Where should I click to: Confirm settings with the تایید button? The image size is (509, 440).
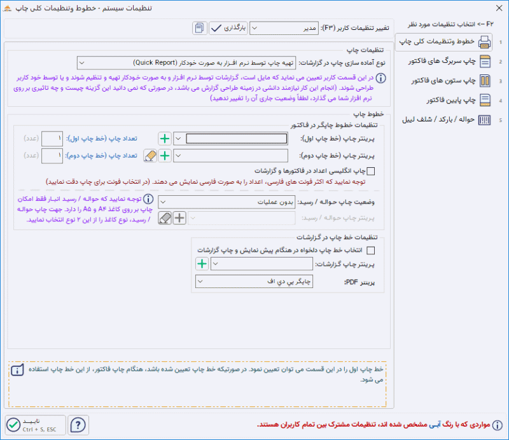coord(36,425)
